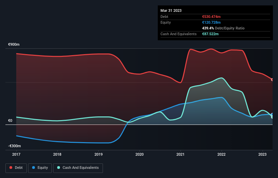Click the €0 y-axis label

coord(10,120)
